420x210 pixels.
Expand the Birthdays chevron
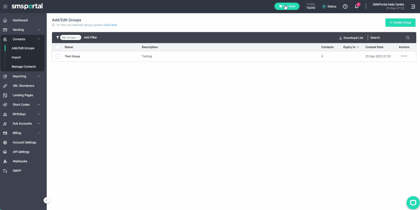(39, 114)
